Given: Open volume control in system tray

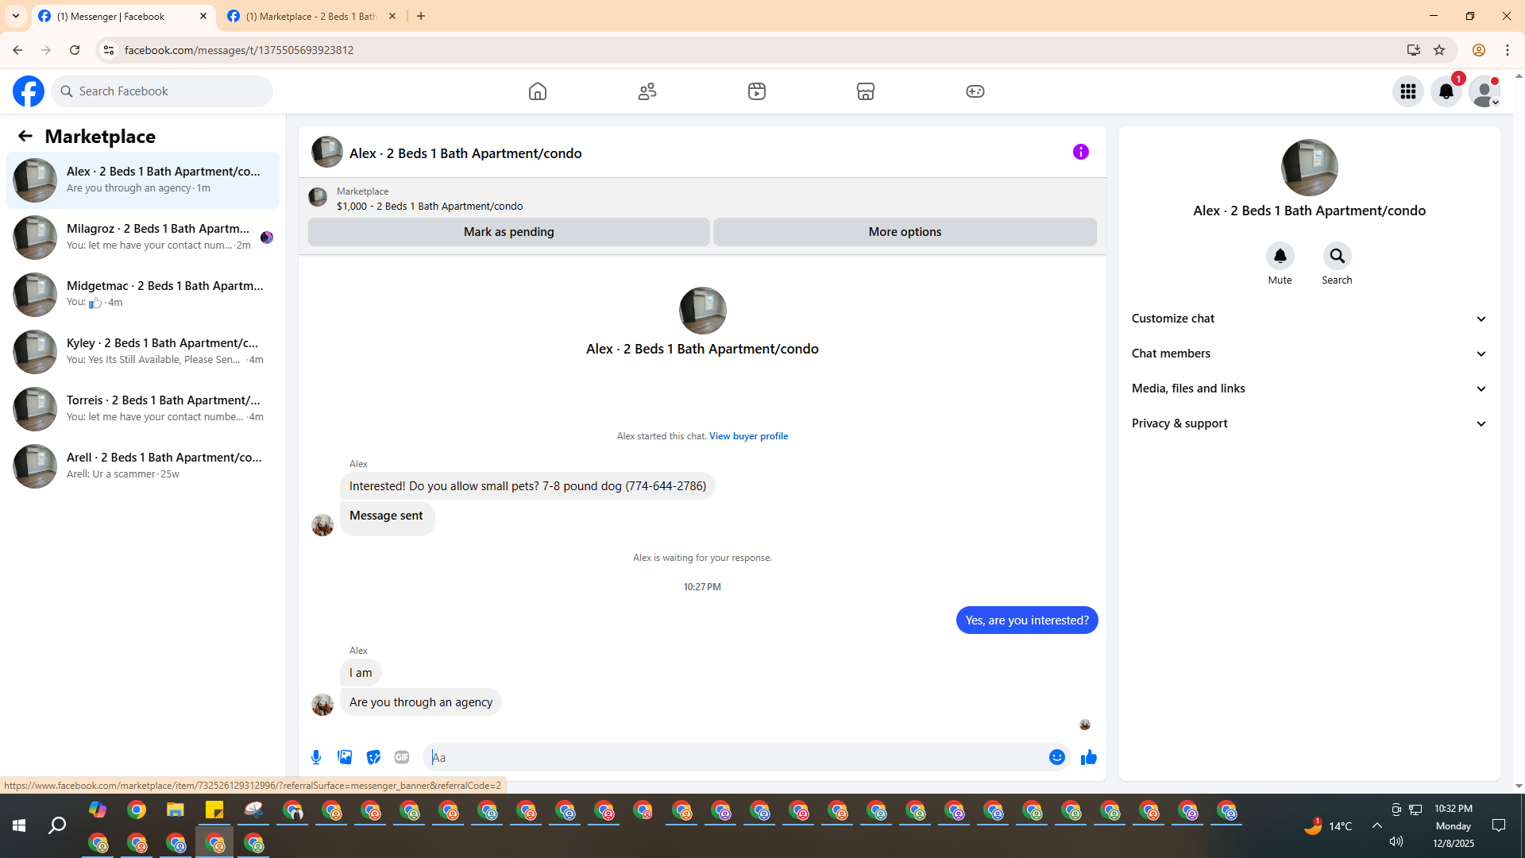Looking at the screenshot, I should tap(1396, 841).
